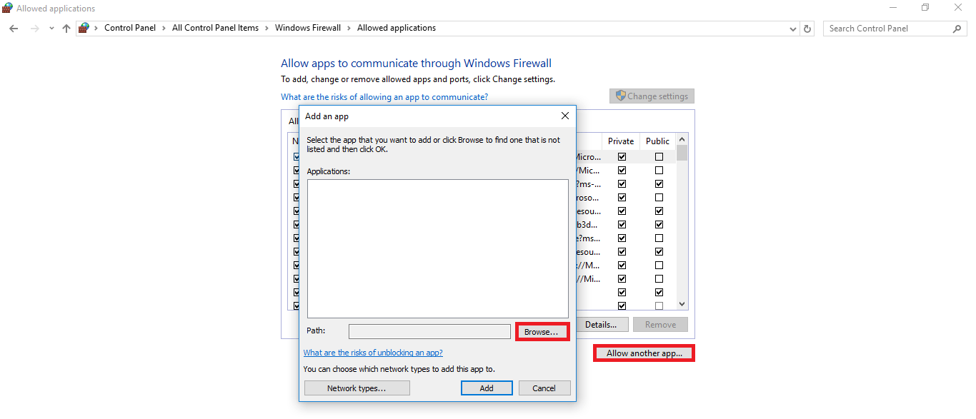Click the Path text field
The height and width of the screenshot is (419, 976).
tap(429, 332)
